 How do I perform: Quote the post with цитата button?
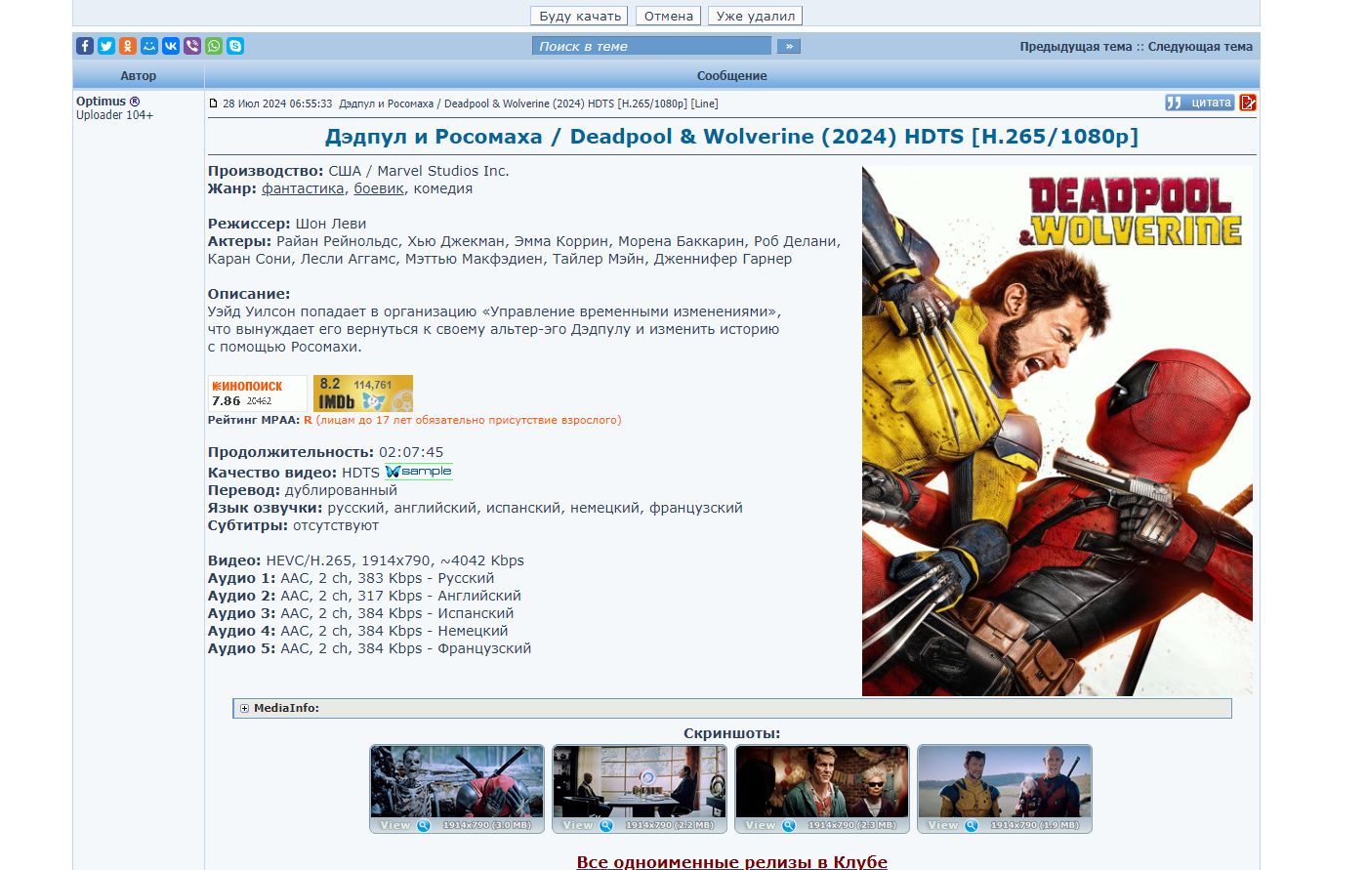click(x=1200, y=103)
